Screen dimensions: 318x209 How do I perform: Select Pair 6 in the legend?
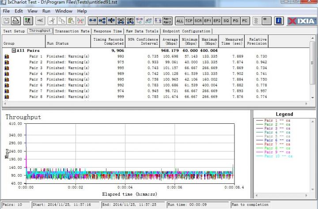click(273, 140)
